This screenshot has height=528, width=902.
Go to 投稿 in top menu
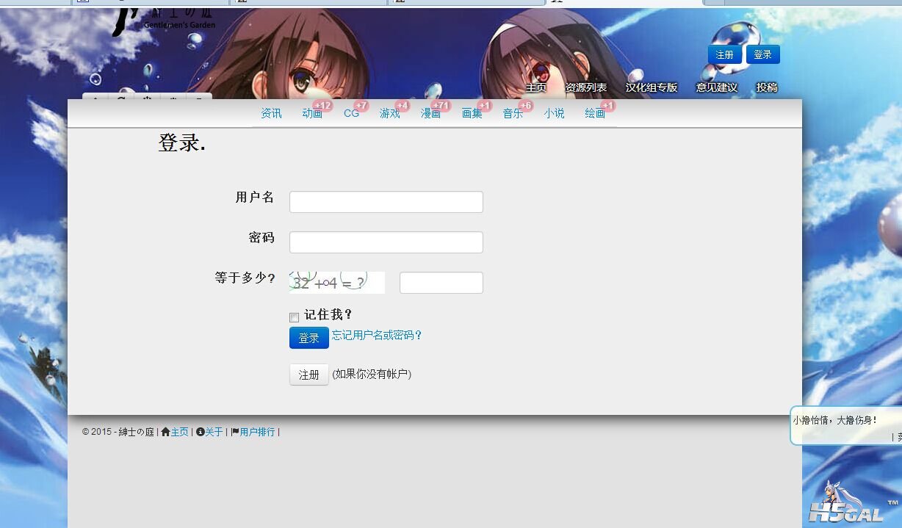766,87
